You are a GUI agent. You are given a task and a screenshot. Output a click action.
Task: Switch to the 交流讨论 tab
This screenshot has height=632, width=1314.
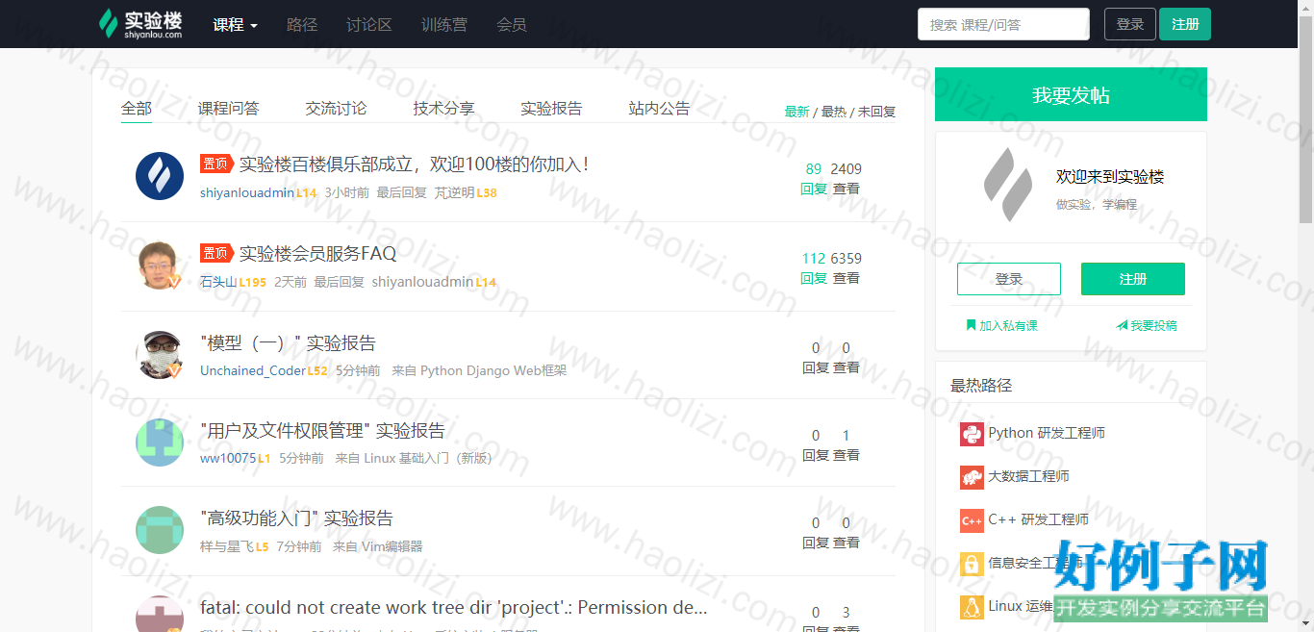tap(337, 109)
